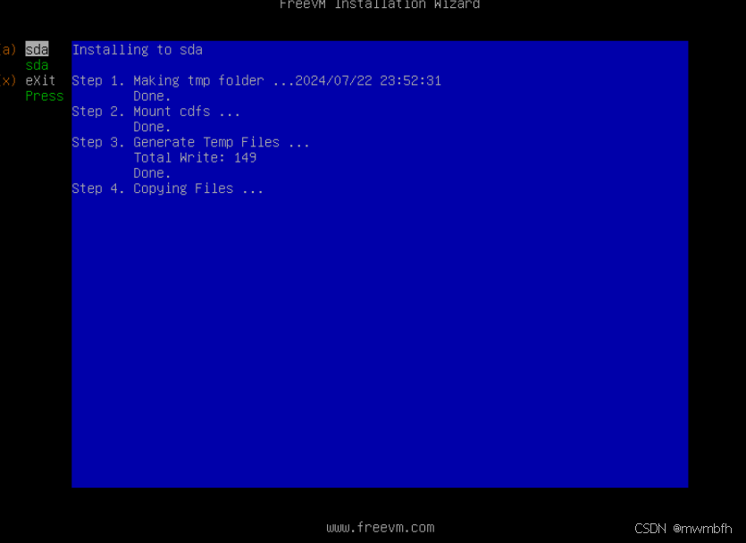This screenshot has width=746, height=543.
Task: Open the www.freevm.com footer link
Action: (x=381, y=528)
